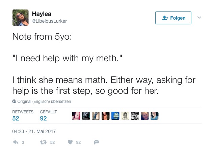
Task: Retweet this tweet via retweet icon
Action: pos(43,142)
